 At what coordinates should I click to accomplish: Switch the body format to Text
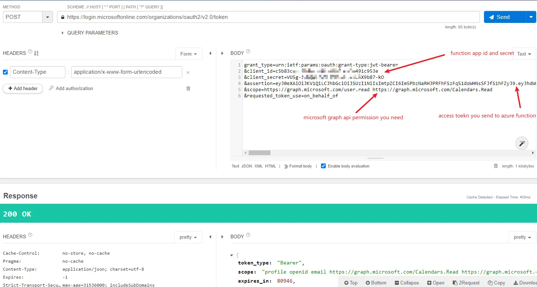tap(235, 166)
